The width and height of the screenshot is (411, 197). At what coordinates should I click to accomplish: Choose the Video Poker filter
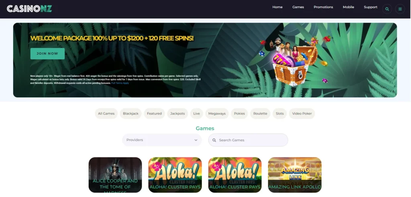(x=302, y=114)
